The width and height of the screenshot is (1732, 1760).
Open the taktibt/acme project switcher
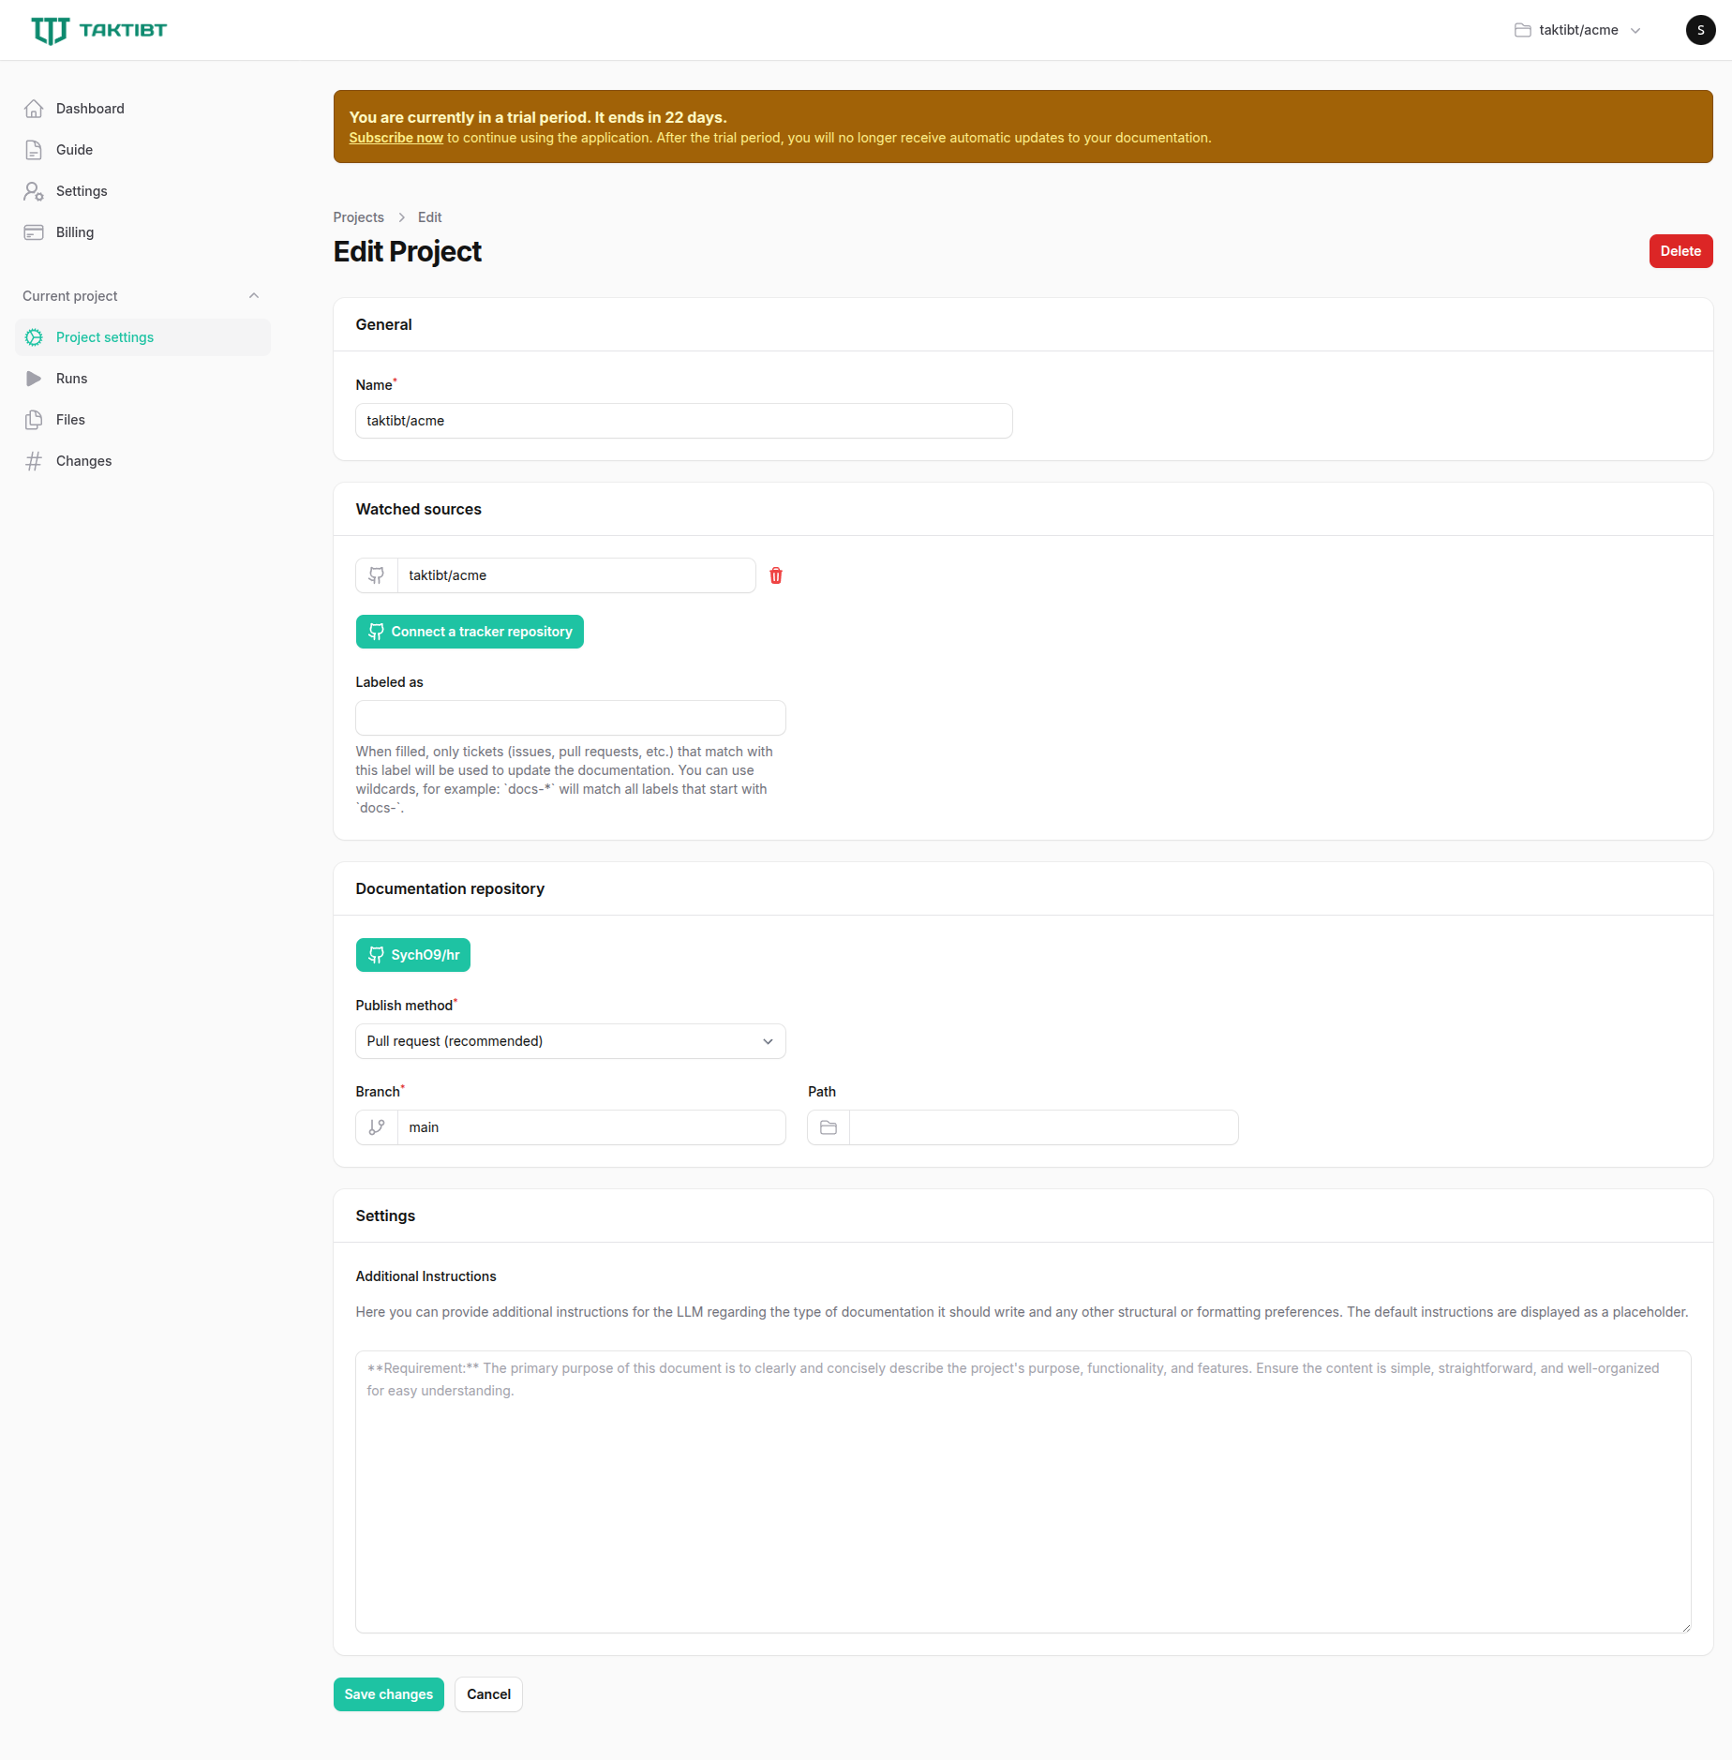[x=1577, y=30]
